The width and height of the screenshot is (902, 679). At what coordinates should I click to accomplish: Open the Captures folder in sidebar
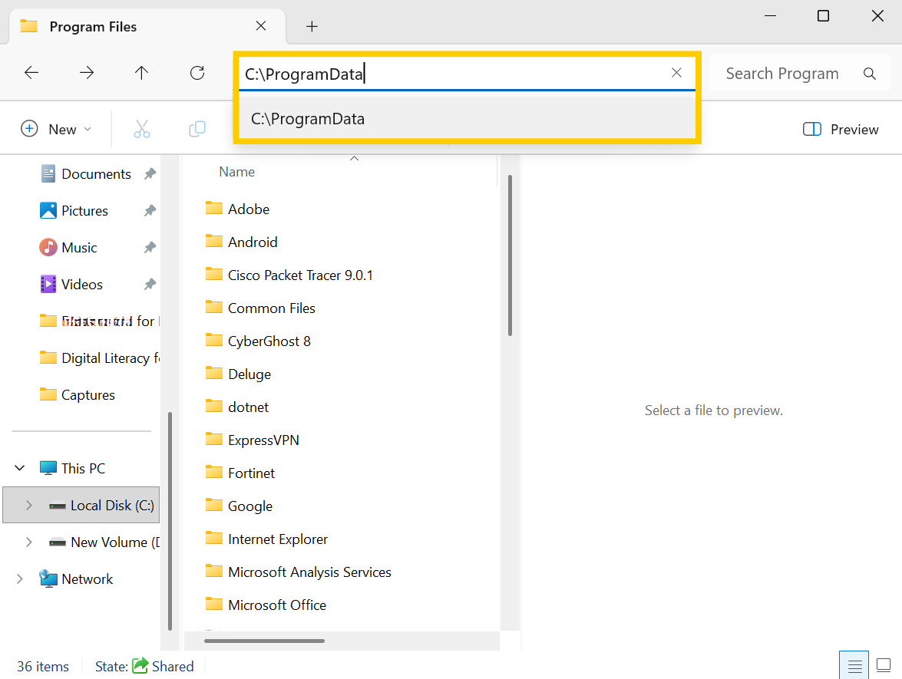pyautogui.click(x=78, y=394)
